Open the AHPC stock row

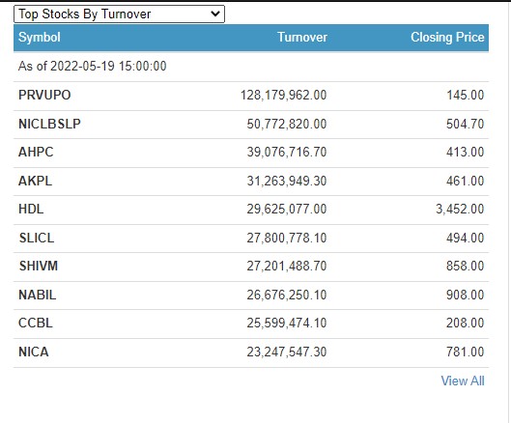coord(251,153)
